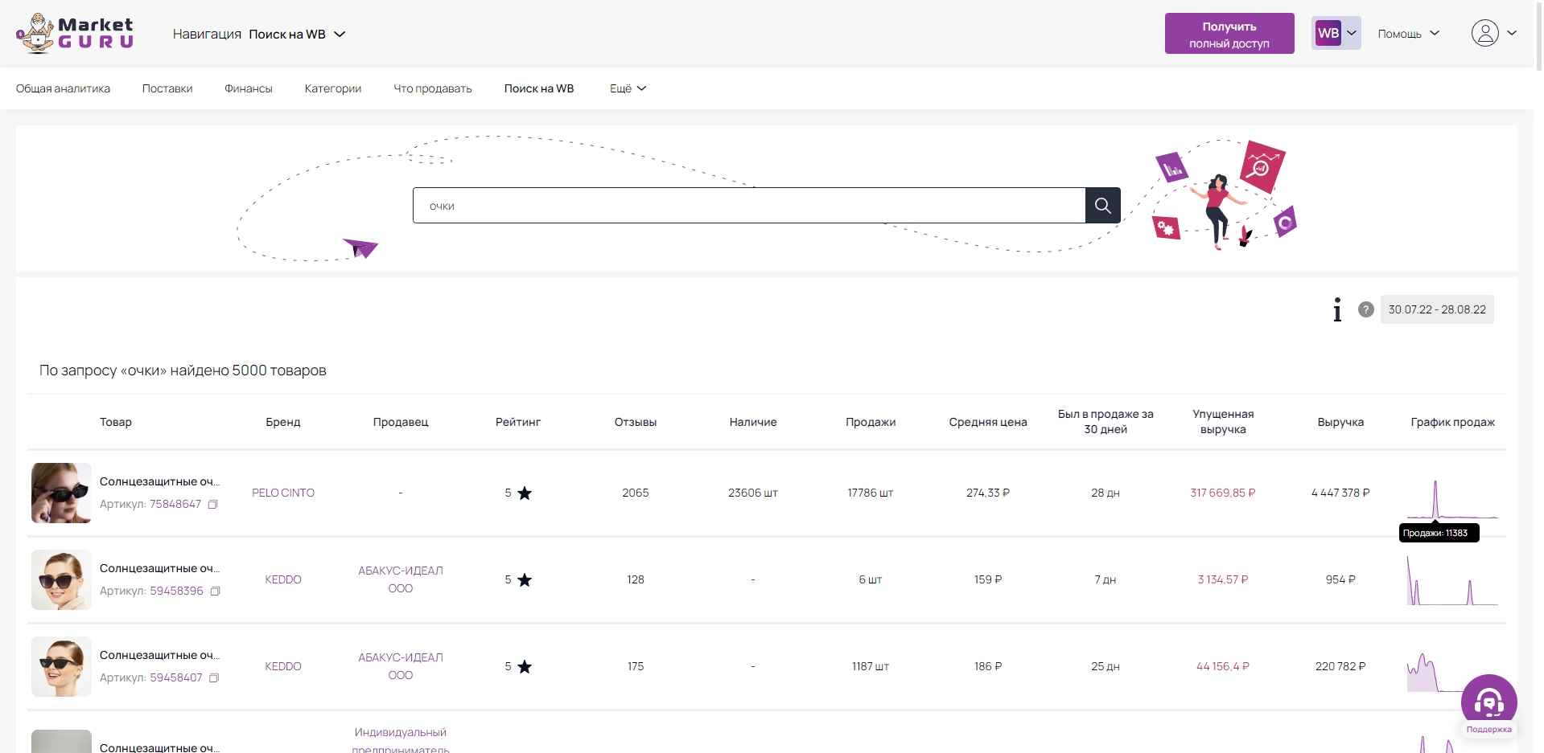
Task: Click the revenue value 220 782 ₽
Action: [x=1340, y=666]
